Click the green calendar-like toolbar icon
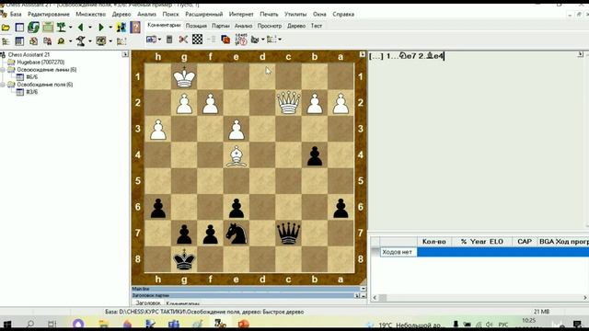Image resolution: width=589 pixels, height=331 pixels. point(48,27)
